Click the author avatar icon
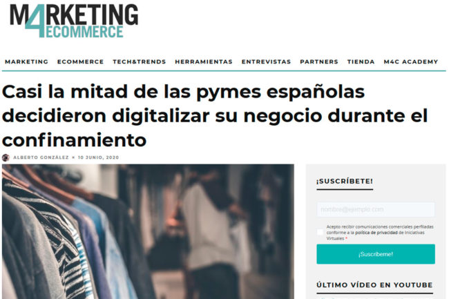Image resolution: width=449 pixels, height=299 pixels. click(6, 157)
